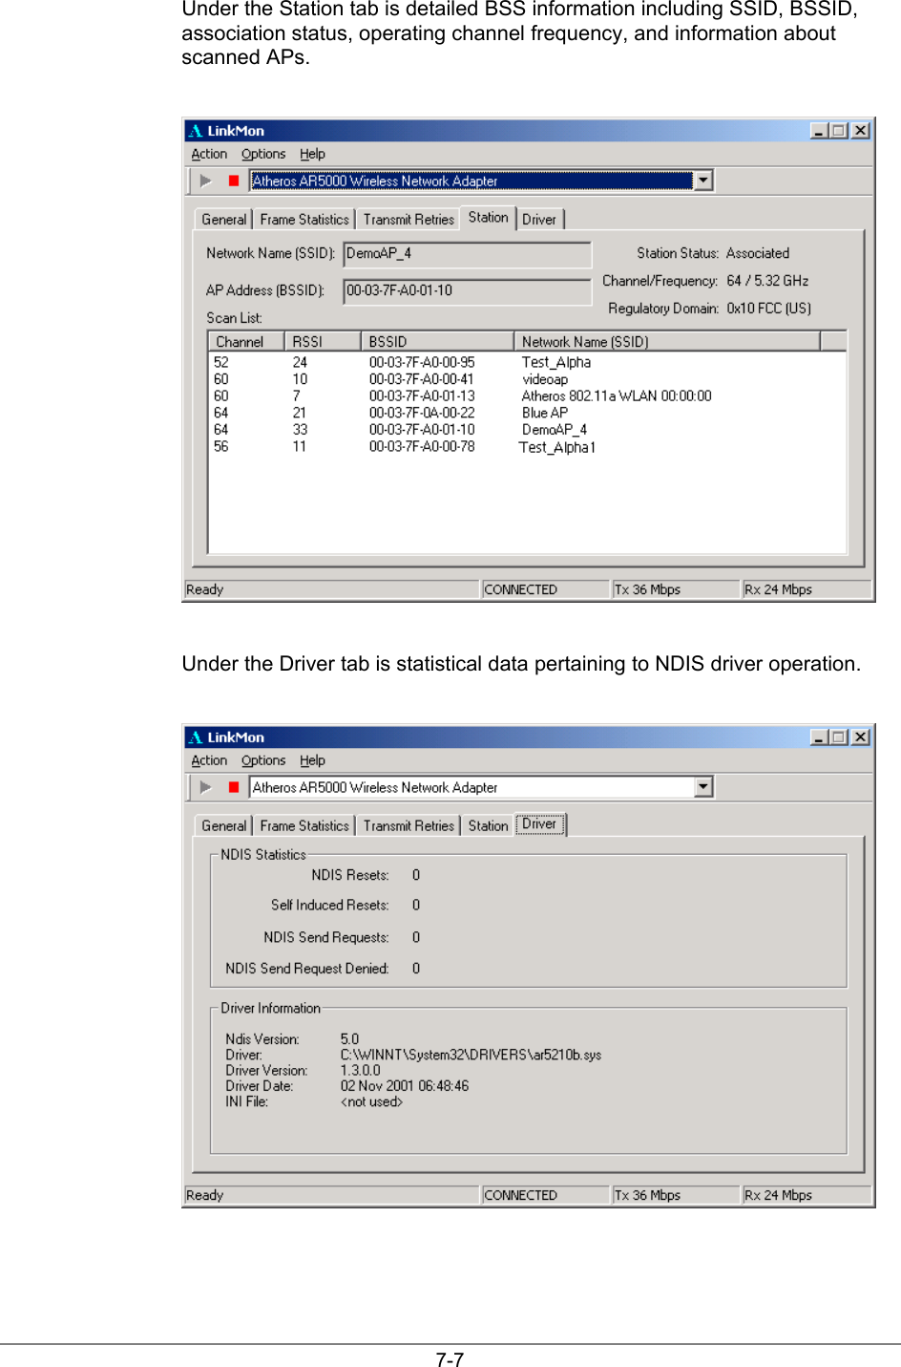
Task: Click BSSID 00-03-7F-A0-00-95 in the scan list
Action: click(x=422, y=362)
